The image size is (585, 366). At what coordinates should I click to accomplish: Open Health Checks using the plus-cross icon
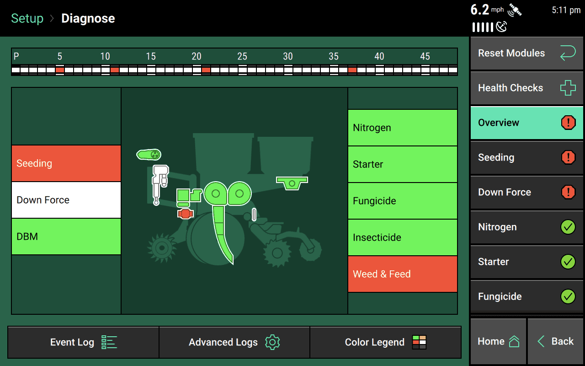point(568,88)
